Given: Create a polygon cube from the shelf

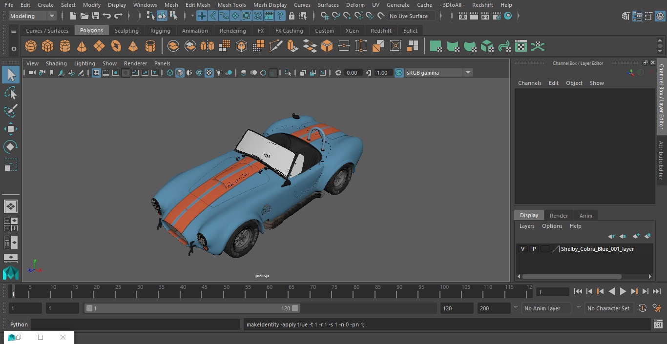Looking at the screenshot, I should pos(47,46).
